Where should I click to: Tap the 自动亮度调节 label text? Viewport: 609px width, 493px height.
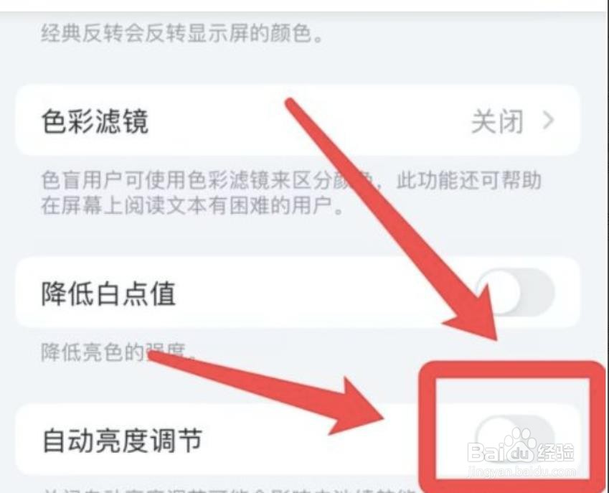pos(123,441)
